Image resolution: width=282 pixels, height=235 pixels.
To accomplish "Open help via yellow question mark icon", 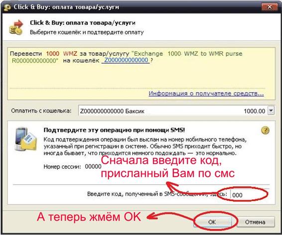I will (265, 130).
